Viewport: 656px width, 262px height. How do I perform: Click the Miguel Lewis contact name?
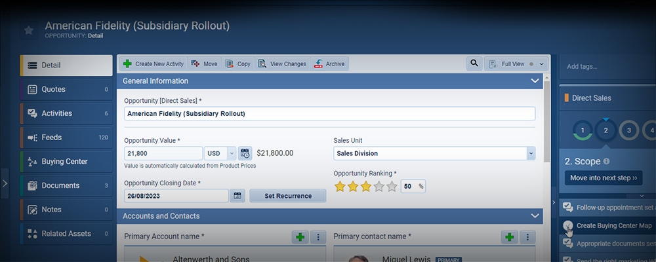point(405,259)
